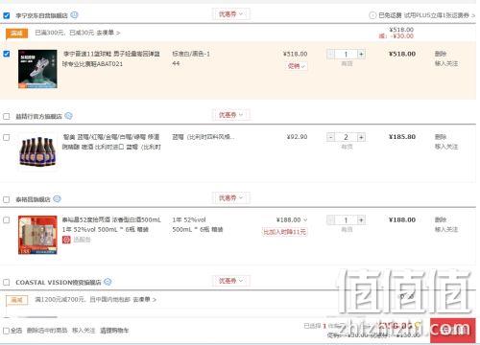The width and height of the screenshot is (480, 345).
Task: Increase quantity of the liquor gift box
Action: (x=361, y=220)
